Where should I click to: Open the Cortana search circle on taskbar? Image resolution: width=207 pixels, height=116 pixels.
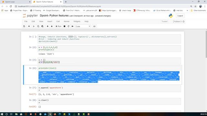[x=6, y=114]
